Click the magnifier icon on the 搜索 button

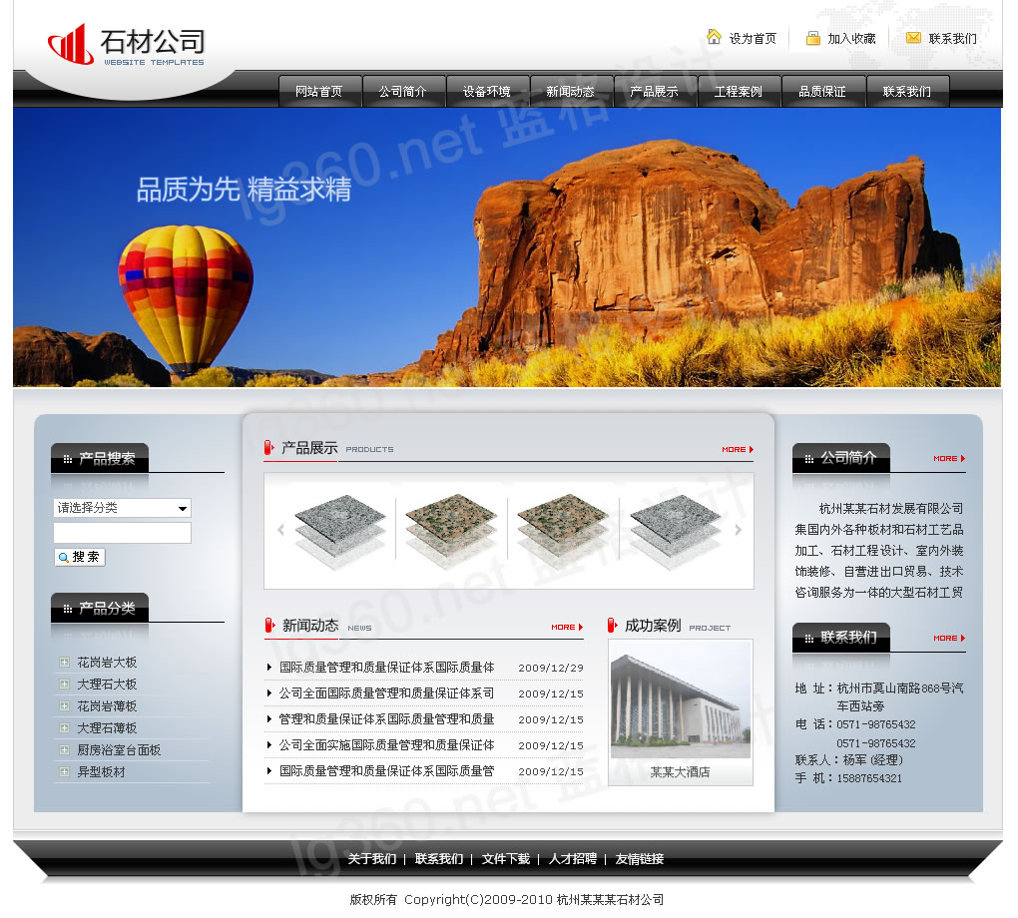click(63, 558)
